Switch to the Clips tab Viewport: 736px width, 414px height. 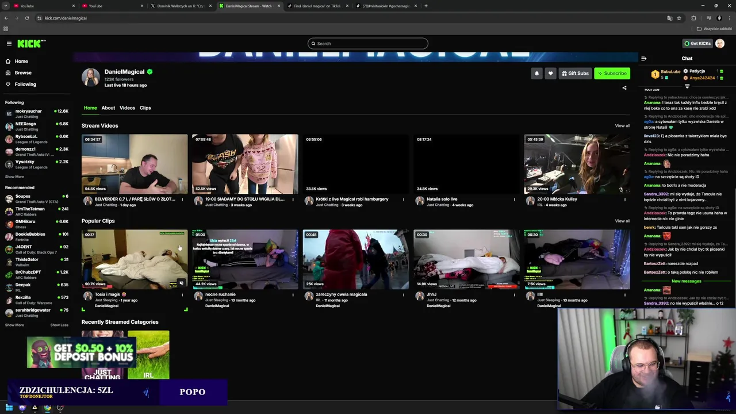coord(145,108)
